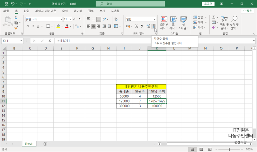Apply the red font color
The image size is (257, 152).
[x=67, y=26]
